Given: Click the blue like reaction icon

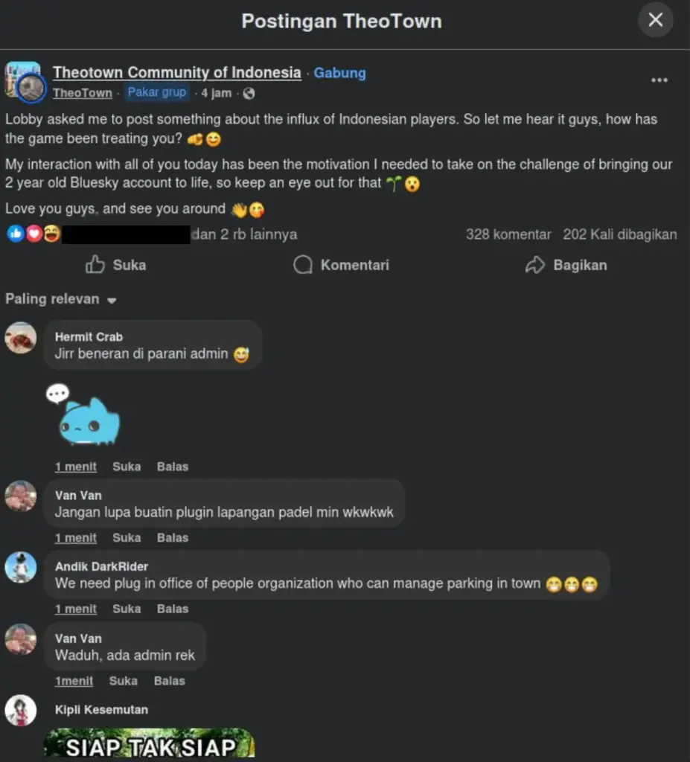Looking at the screenshot, I should 13,234.
